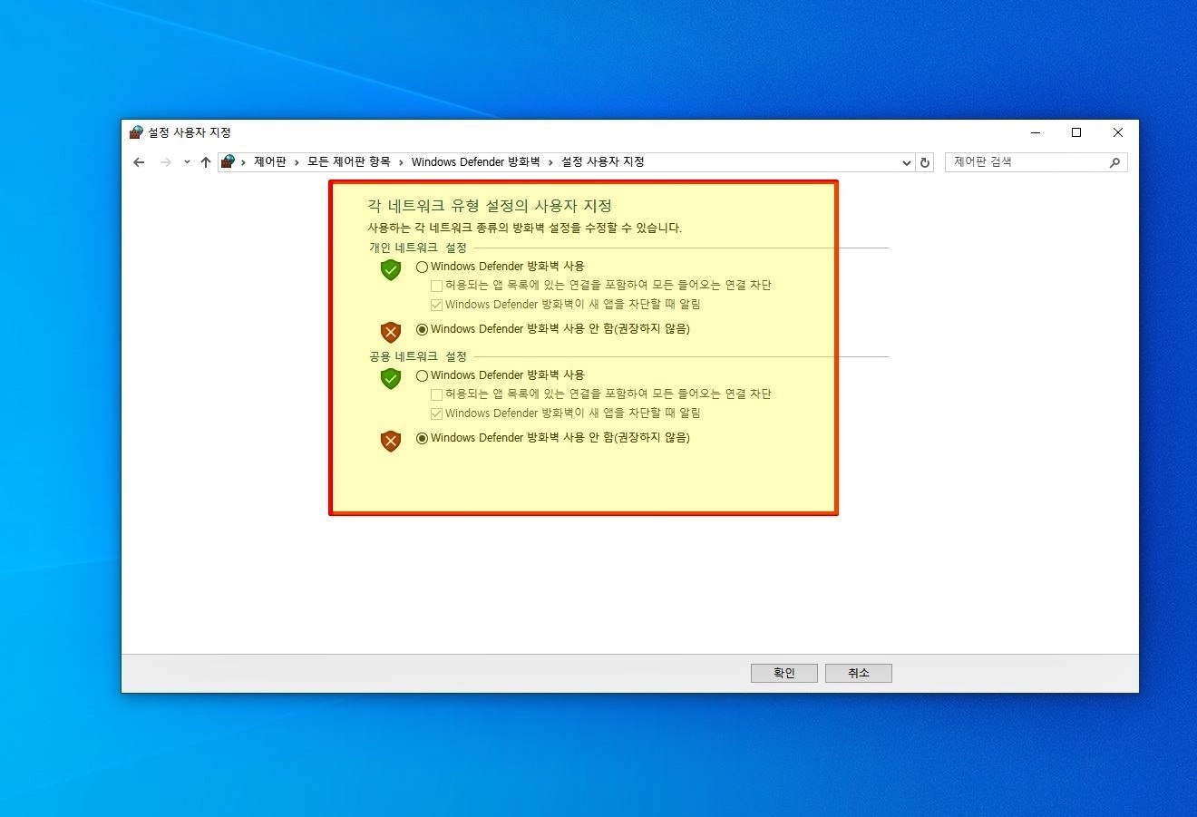1197x817 pixels.
Task: Toggle new app block notification, public network
Action: pos(436,413)
